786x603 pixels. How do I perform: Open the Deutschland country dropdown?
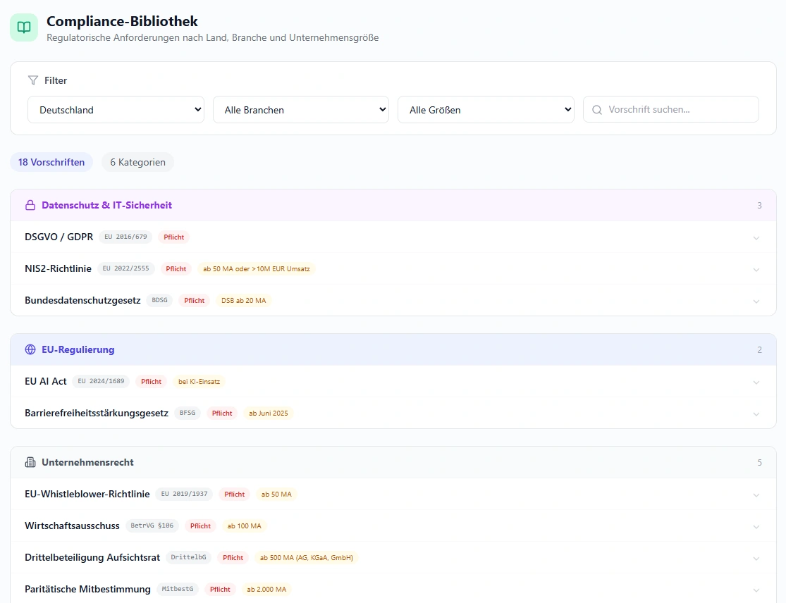coord(116,110)
